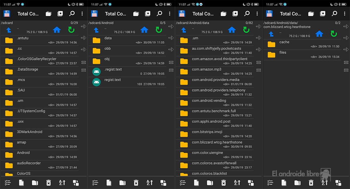Screen dimensions: 350x189
Task: Tap zip pack icon in /sdcard panel
Action: [x=35, y=183]
